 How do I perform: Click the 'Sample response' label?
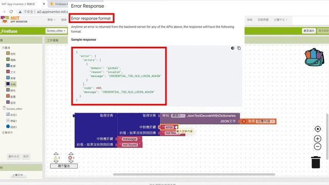[83, 40]
